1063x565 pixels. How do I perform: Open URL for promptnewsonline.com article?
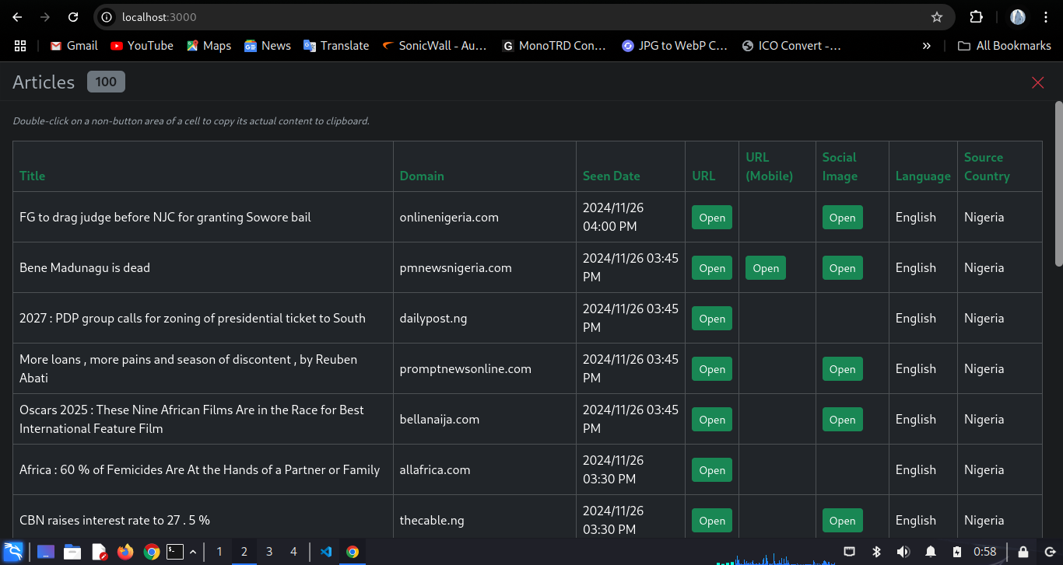(x=712, y=369)
